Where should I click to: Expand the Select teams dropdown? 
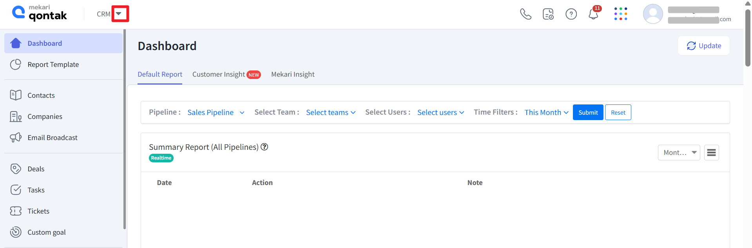[330, 113]
